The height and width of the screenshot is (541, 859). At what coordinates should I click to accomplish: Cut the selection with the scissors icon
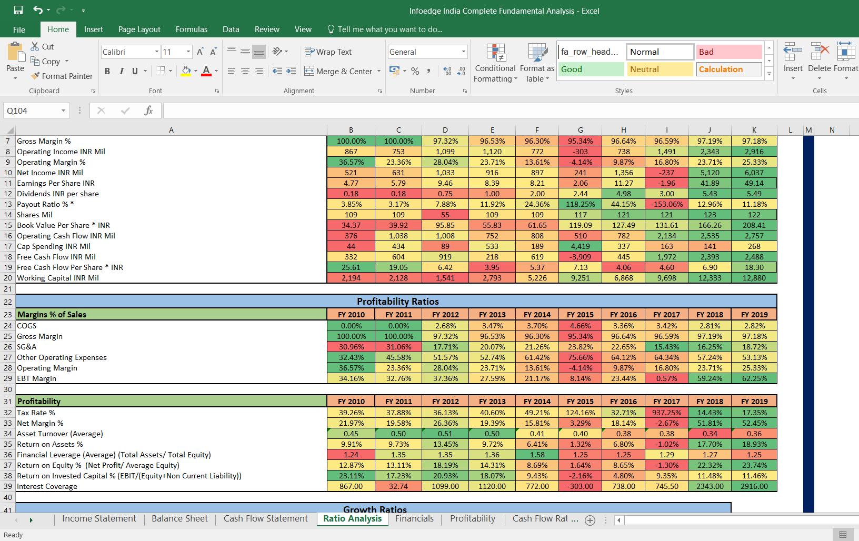pos(35,46)
